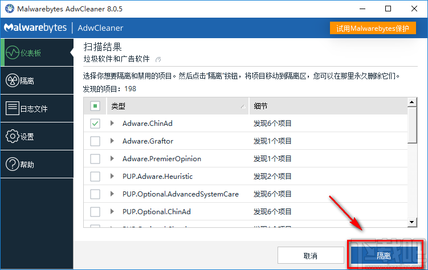
Task: Click the AdwCleaner title bar app icon
Action: click(x=10, y=9)
